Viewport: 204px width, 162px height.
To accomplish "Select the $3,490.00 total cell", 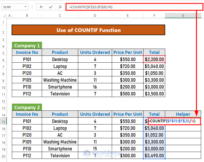I will click(x=154, y=155).
